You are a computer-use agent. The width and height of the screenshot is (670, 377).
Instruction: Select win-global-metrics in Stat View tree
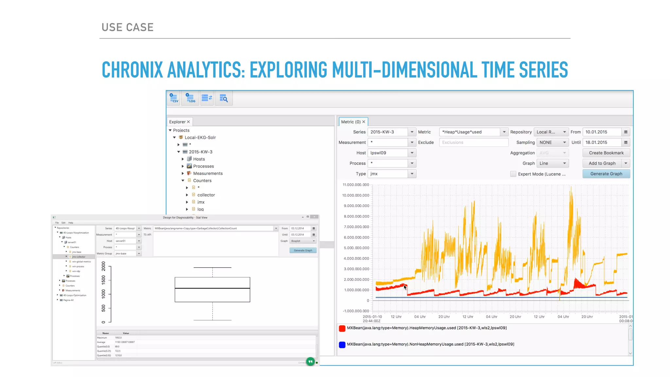click(x=81, y=261)
